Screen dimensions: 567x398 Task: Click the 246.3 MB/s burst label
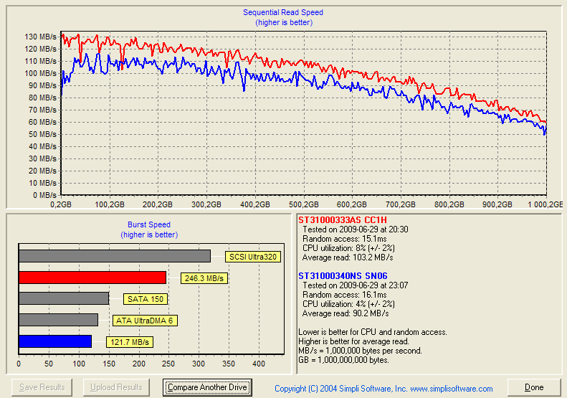click(204, 278)
